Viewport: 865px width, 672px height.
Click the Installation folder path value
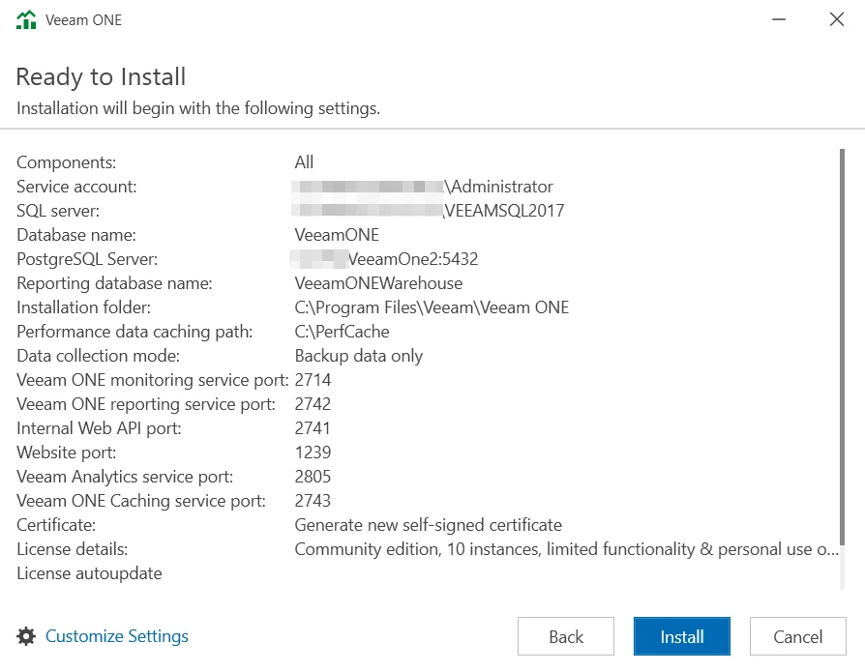click(432, 307)
